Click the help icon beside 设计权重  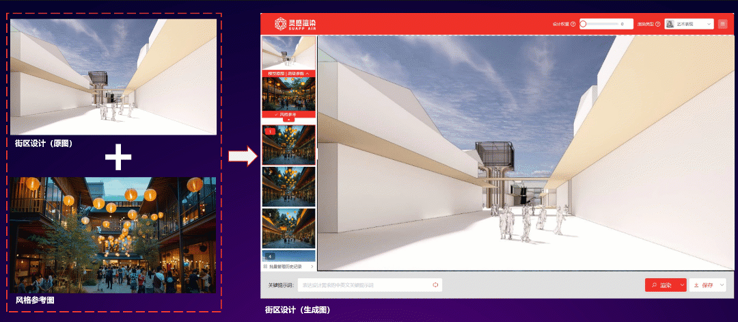pyautogui.click(x=573, y=24)
